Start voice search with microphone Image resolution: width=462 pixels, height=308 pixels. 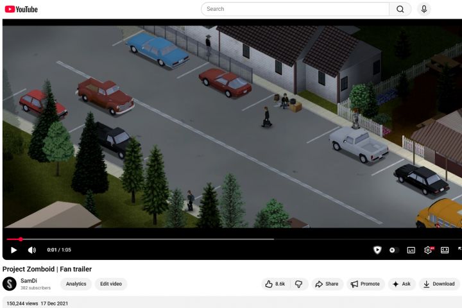tap(424, 9)
